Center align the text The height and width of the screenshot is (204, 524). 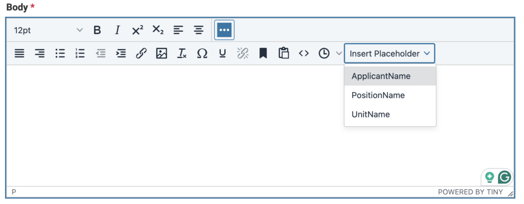(x=199, y=30)
